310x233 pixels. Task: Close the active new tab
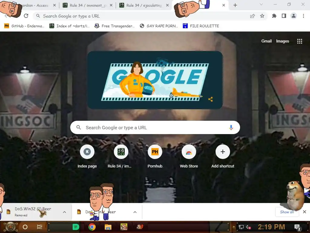(x=224, y=5)
